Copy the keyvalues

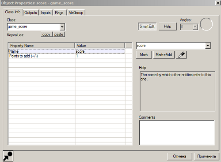(x=46, y=35)
